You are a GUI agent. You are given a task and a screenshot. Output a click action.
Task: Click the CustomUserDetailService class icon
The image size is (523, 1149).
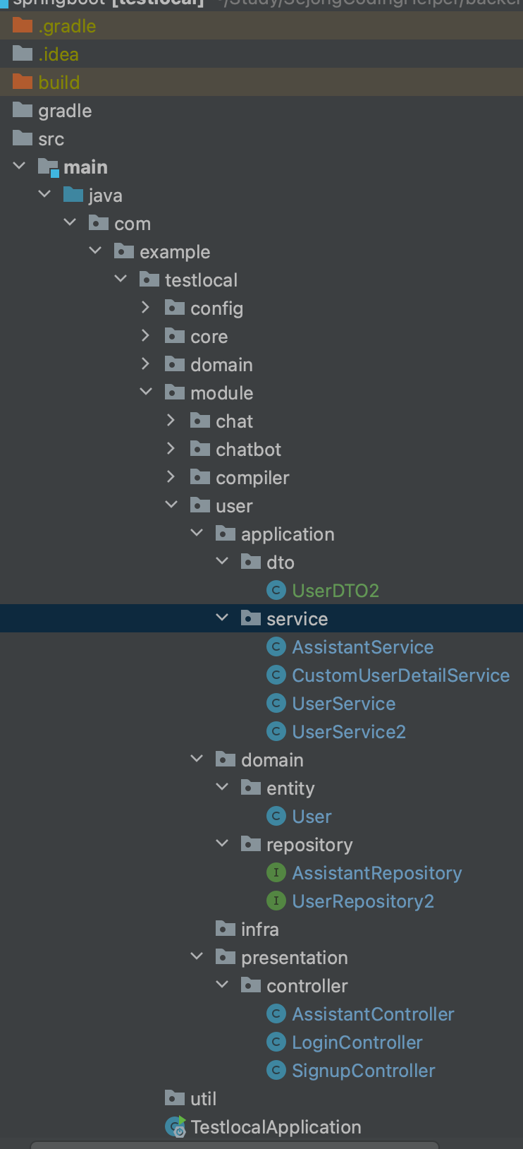[276, 675]
